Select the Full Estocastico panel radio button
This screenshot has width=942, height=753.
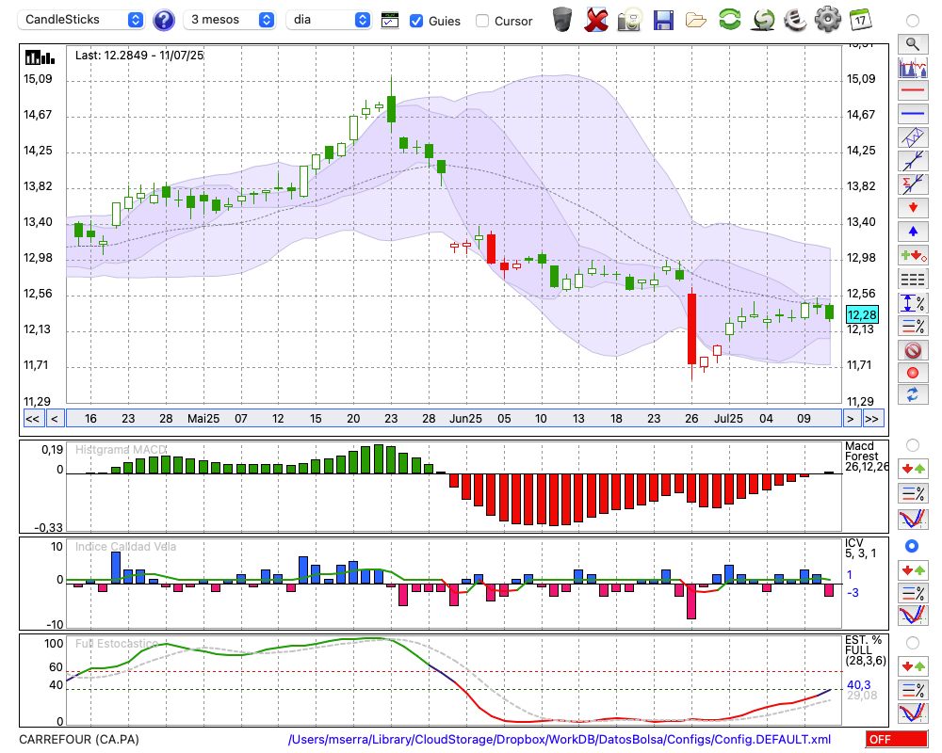[x=913, y=643]
